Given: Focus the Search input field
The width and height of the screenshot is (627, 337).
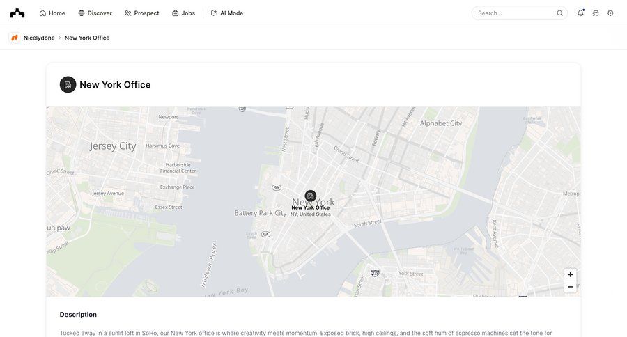Looking at the screenshot, I should click(x=520, y=13).
